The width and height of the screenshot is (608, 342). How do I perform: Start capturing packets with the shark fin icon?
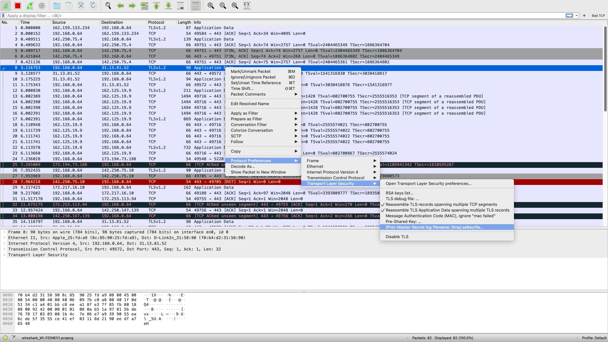point(6,6)
